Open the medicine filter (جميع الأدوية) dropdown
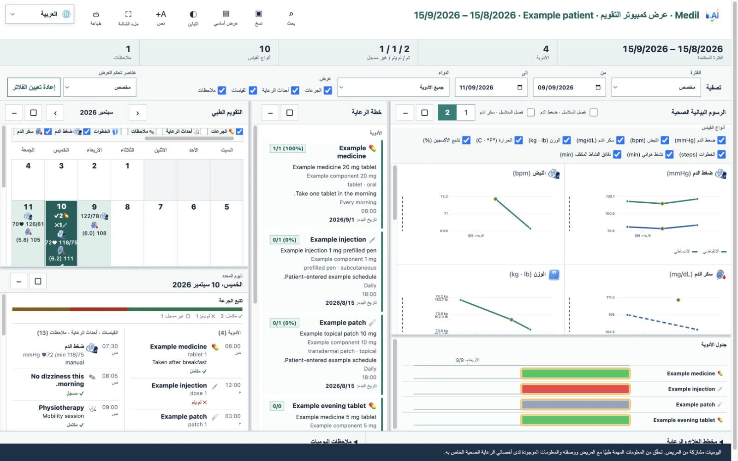The width and height of the screenshot is (738, 461). [x=394, y=87]
